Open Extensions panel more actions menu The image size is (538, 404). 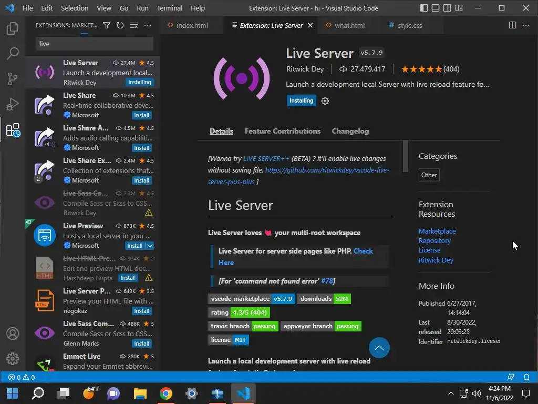[148, 25]
